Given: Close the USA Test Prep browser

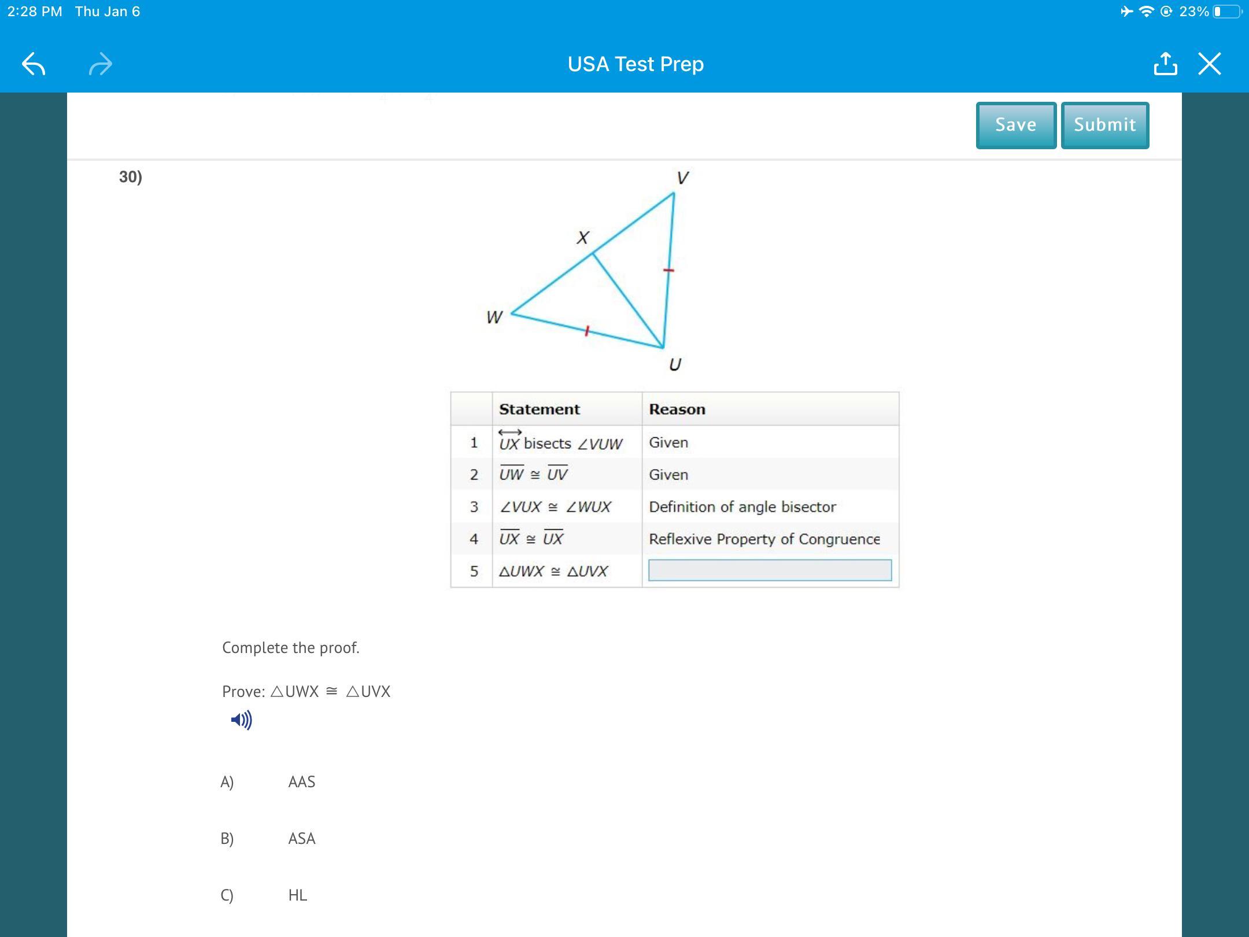Looking at the screenshot, I should [1210, 64].
